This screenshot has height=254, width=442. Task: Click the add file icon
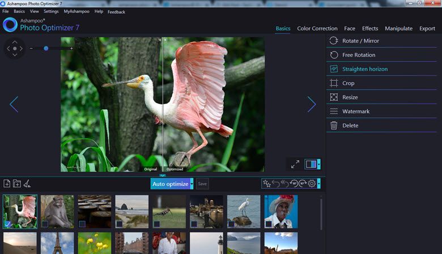pyautogui.click(x=7, y=184)
